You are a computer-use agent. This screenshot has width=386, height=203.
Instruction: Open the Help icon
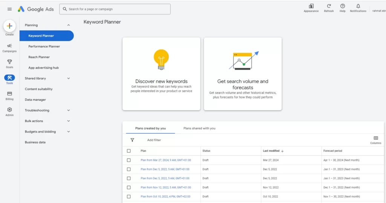coord(342,6)
